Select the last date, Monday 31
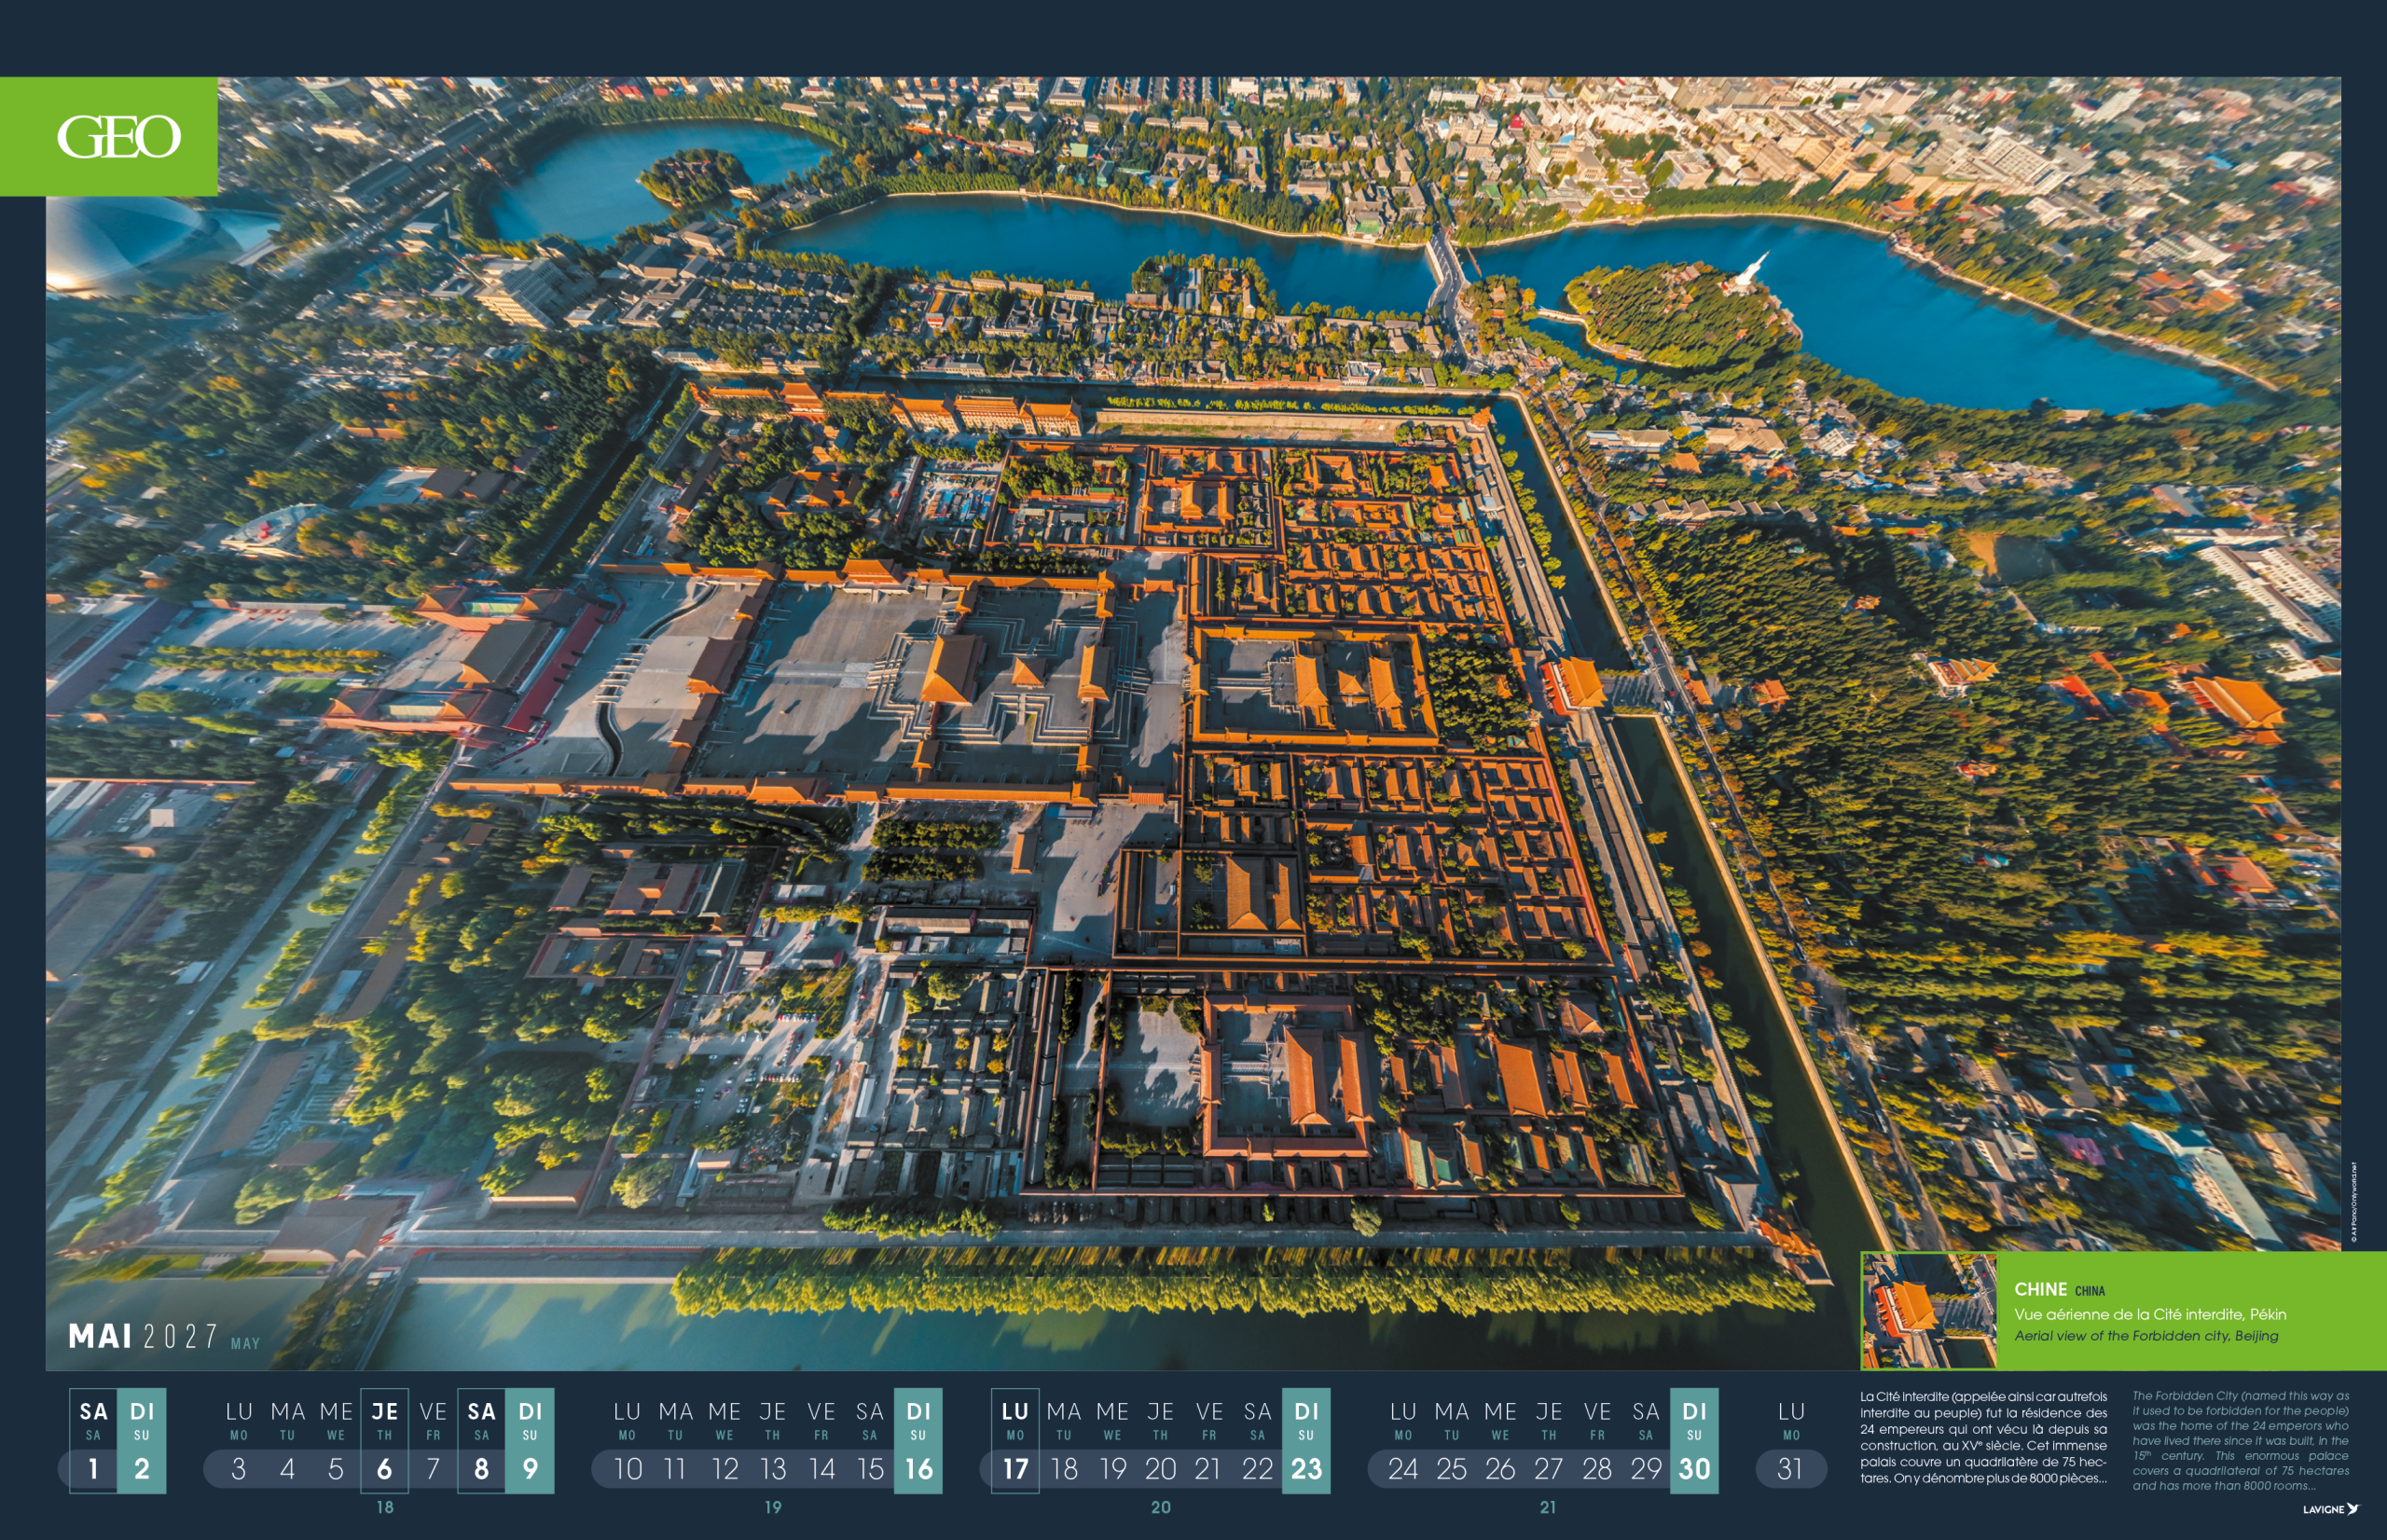The height and width of the screenshot is (1540, 2387). 1790,1468
